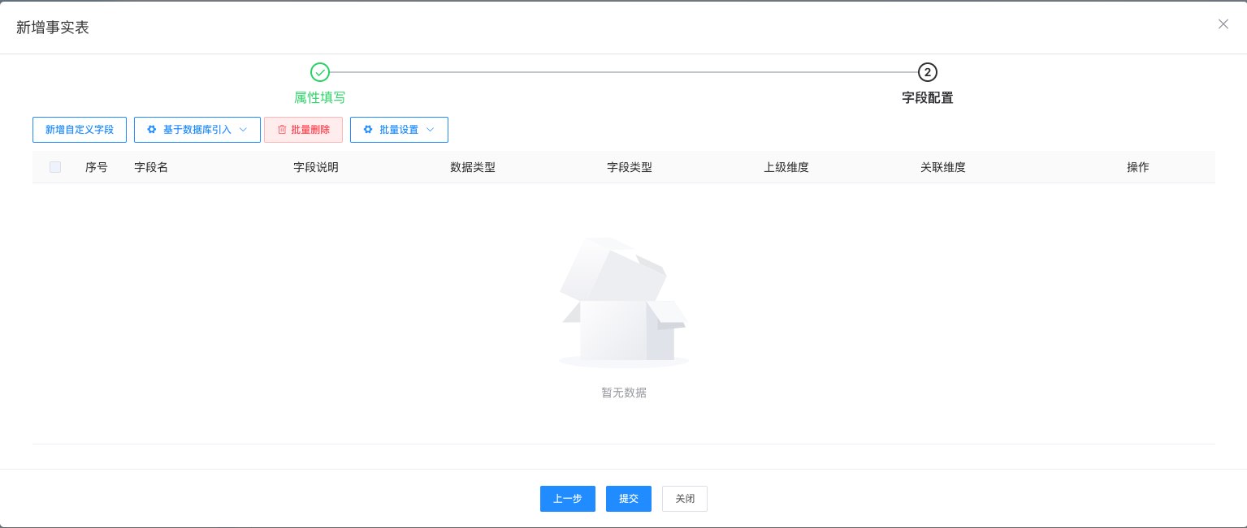
Task: Close the 新增事实表 dialog with X
Action: click(x=1223, y=24)
